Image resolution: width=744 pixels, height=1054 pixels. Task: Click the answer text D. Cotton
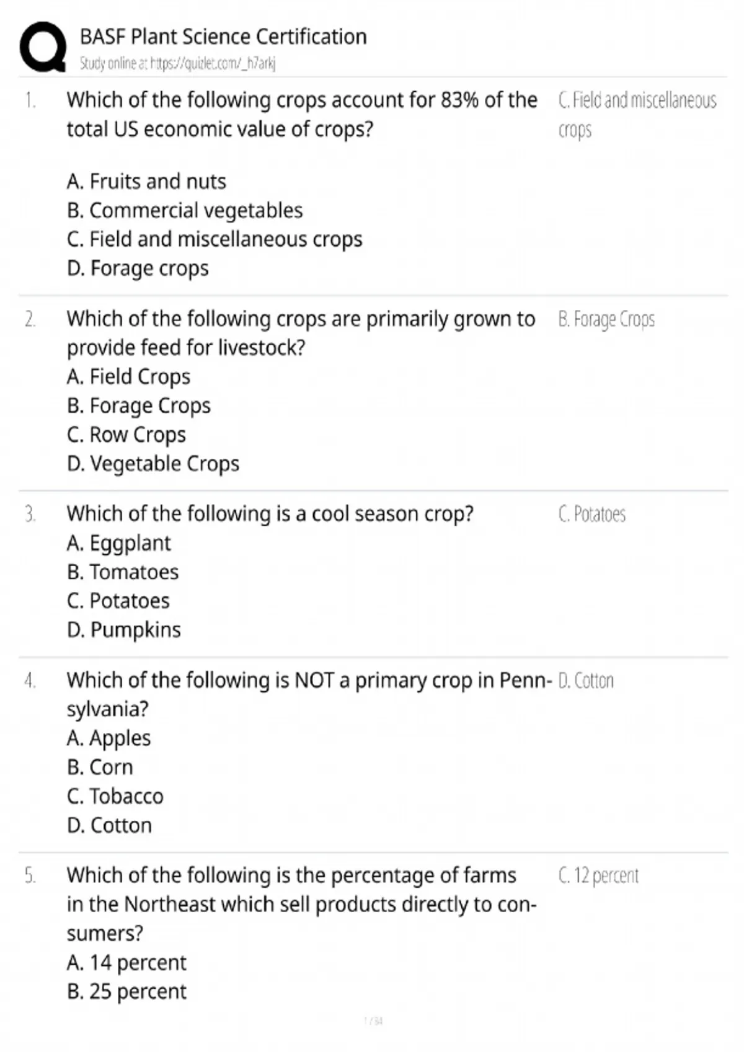[x=586, y=681]
